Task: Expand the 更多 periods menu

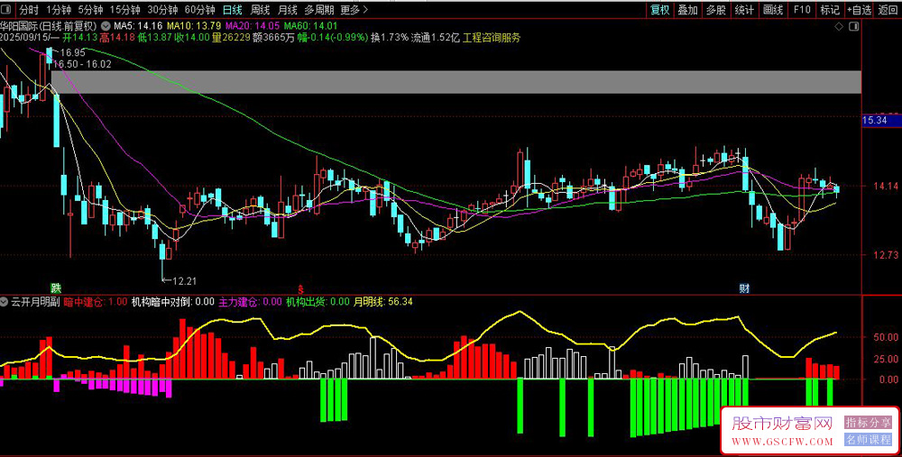Action: pyautogui.click(x=354, y=10)
